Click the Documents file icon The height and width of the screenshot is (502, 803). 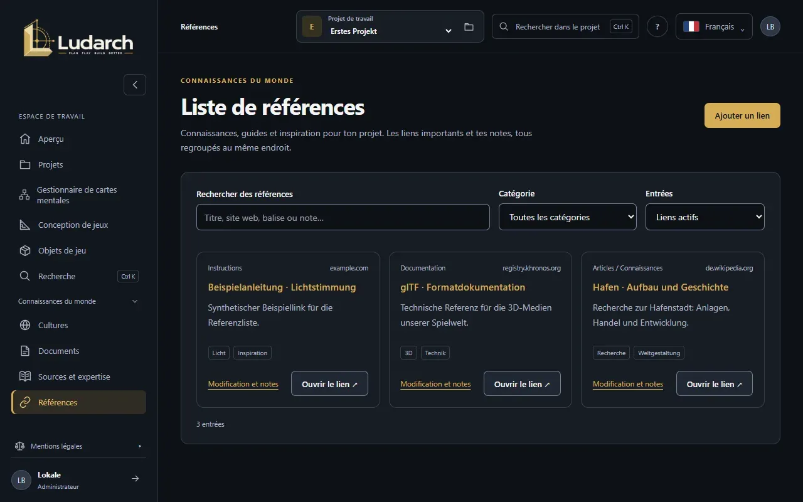[25, 351]
